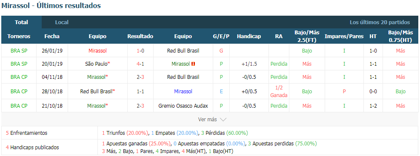Open São Paulo team link

tap(96, 64)
